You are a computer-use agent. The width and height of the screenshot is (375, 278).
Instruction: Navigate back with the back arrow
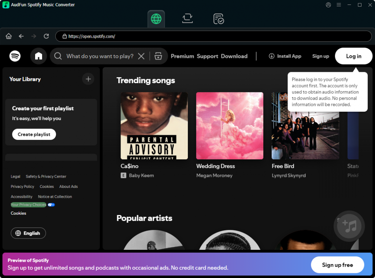tap(21, 36)
